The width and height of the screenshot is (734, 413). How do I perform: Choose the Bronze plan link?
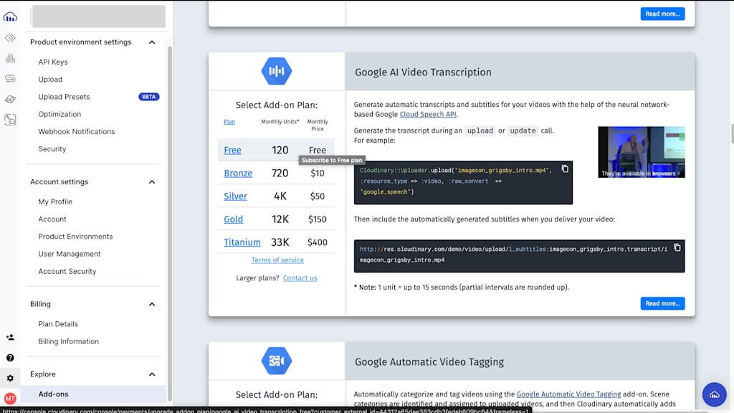pos(238,174)
